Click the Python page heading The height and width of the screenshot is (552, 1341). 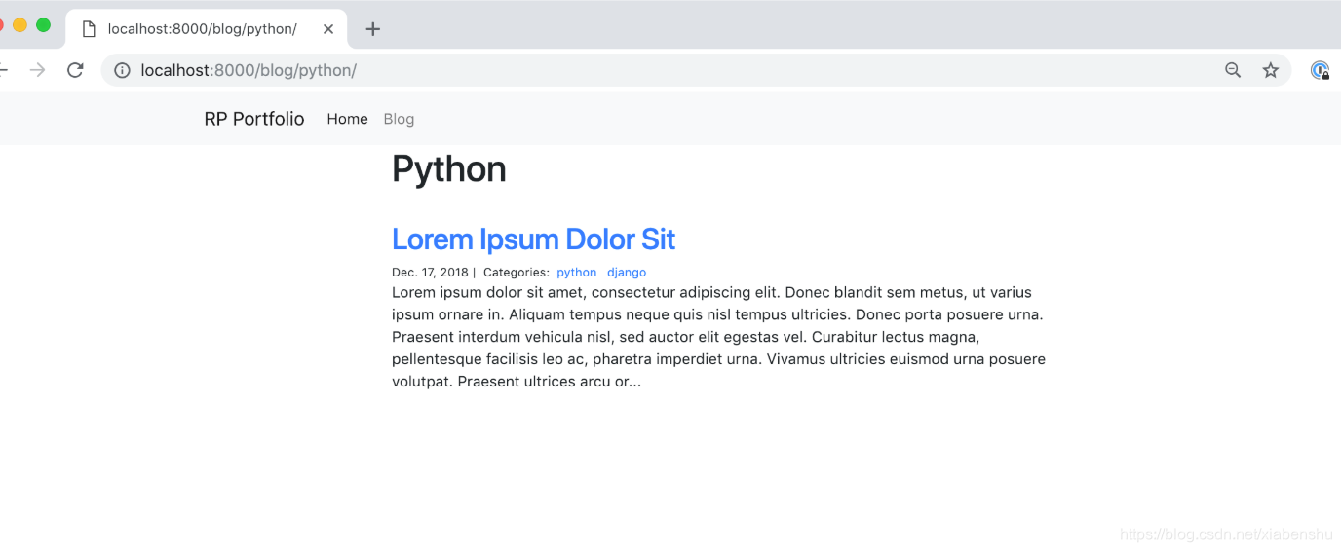tap(449, 169)
